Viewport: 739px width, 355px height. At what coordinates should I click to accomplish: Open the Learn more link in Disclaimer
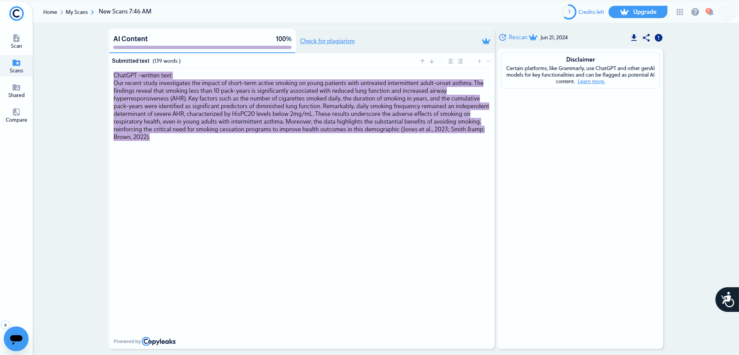(591, 81)
